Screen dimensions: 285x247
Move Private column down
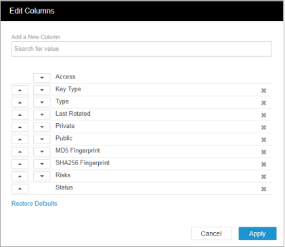coord(42,127)
